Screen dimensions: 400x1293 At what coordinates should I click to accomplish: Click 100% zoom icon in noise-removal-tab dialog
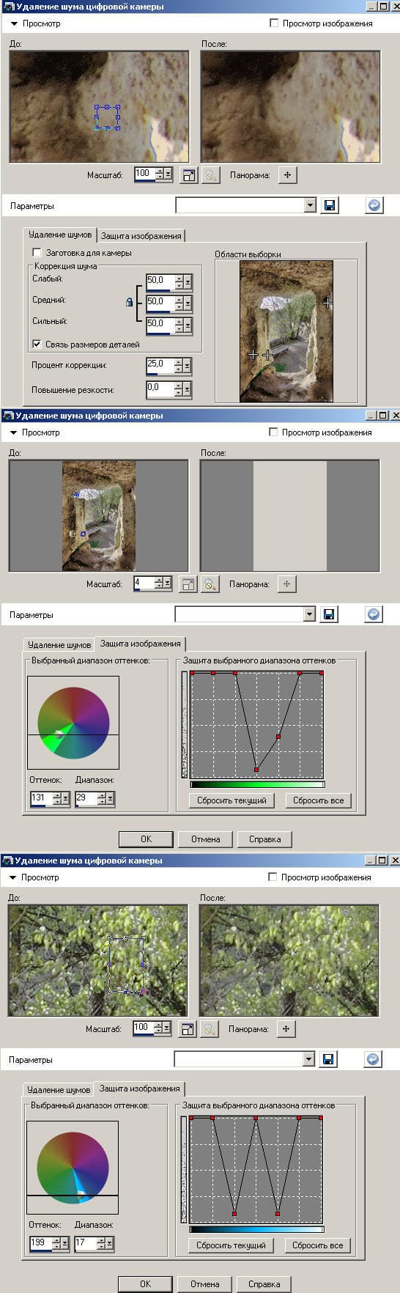(210, 175)
